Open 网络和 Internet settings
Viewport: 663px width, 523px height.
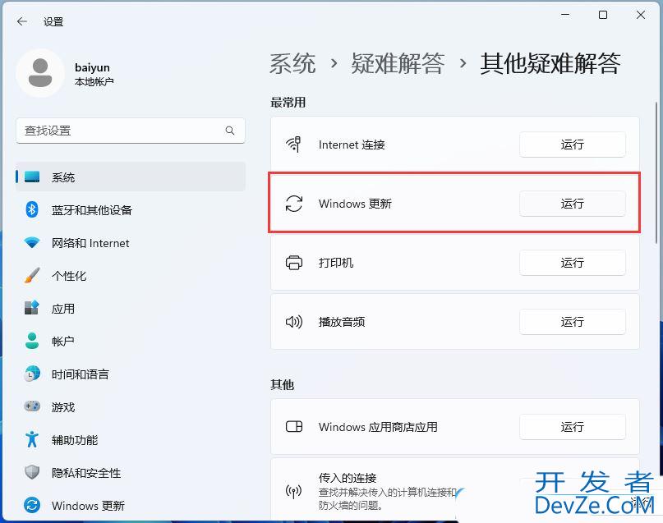click(x=131, y=242)
